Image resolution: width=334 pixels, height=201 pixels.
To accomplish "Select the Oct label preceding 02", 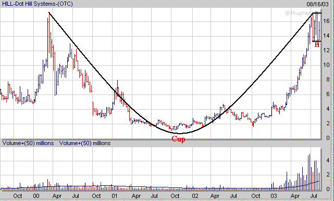I will tap(175, 196).
